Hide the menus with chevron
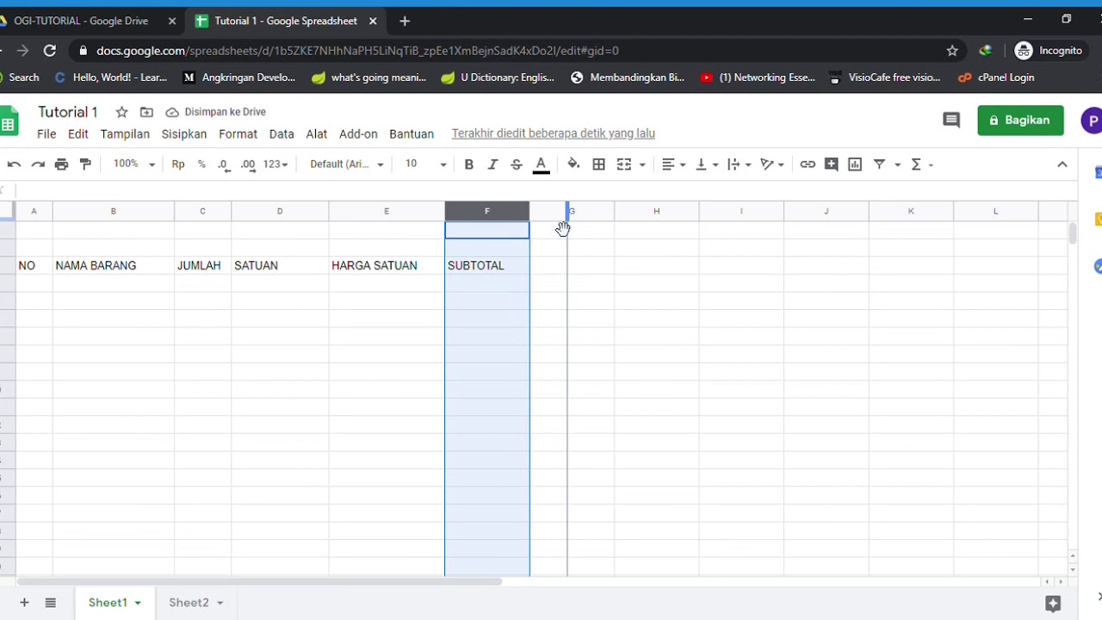Viewport: 1102px width, 620px height. (x=1062, y=164)
